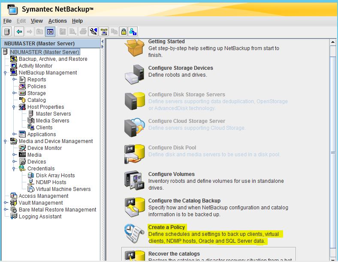Open Configure the Catalog Backup wizard link

click(x=184, y=200)
